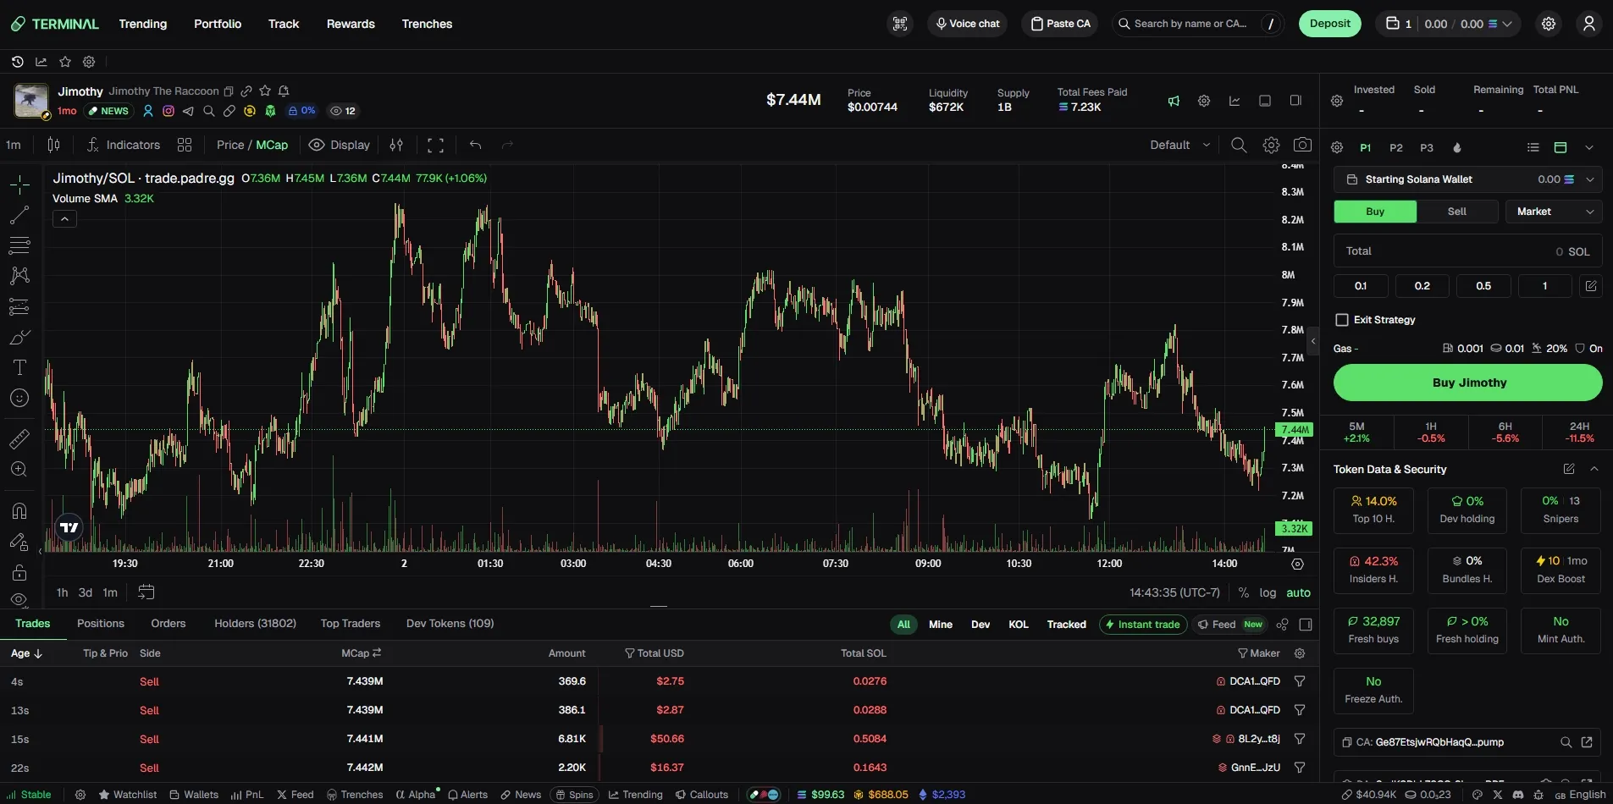The width and height of the screenshot is (1613, 804).
Task: Set alert bell for Jimothy
Action: click(284, 91)
